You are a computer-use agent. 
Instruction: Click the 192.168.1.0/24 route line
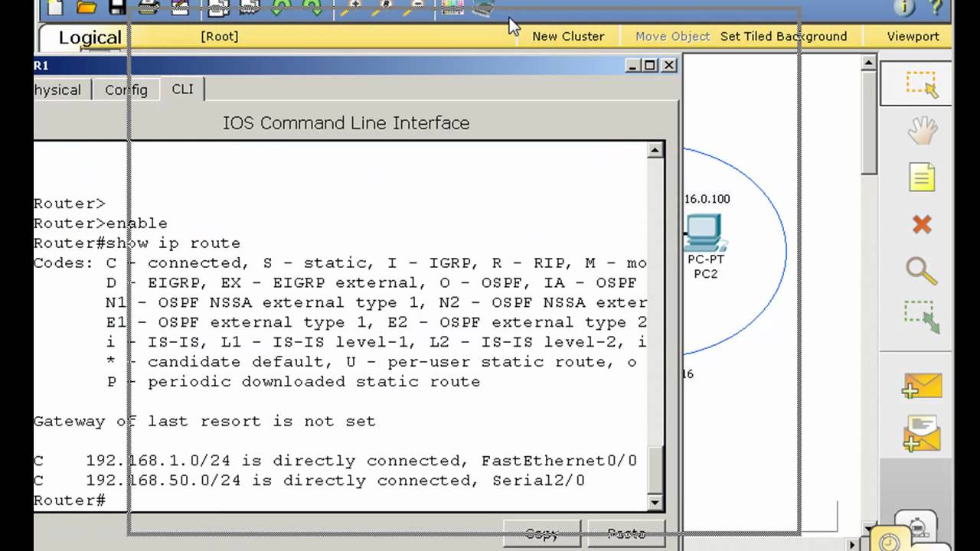point(335,461)
